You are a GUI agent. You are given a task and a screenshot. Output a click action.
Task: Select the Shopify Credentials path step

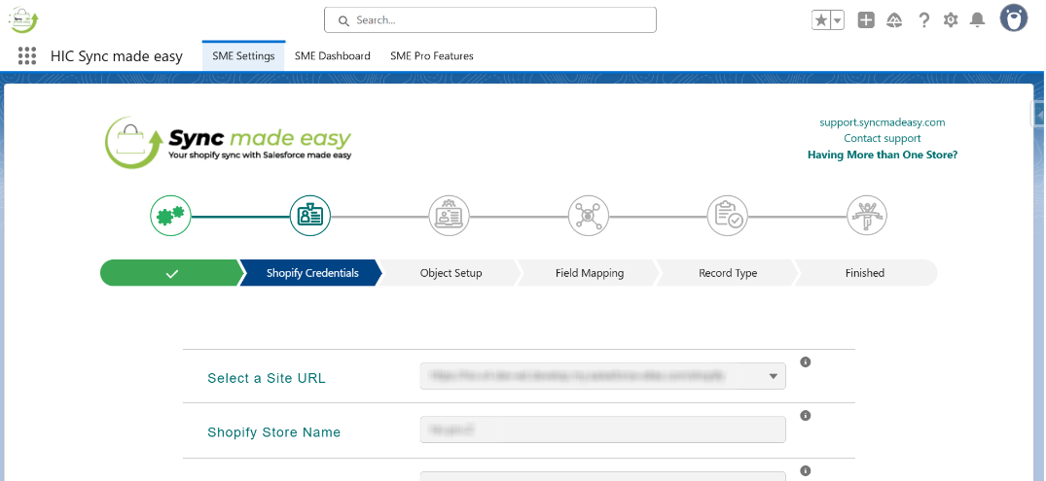tap(312, 273)
